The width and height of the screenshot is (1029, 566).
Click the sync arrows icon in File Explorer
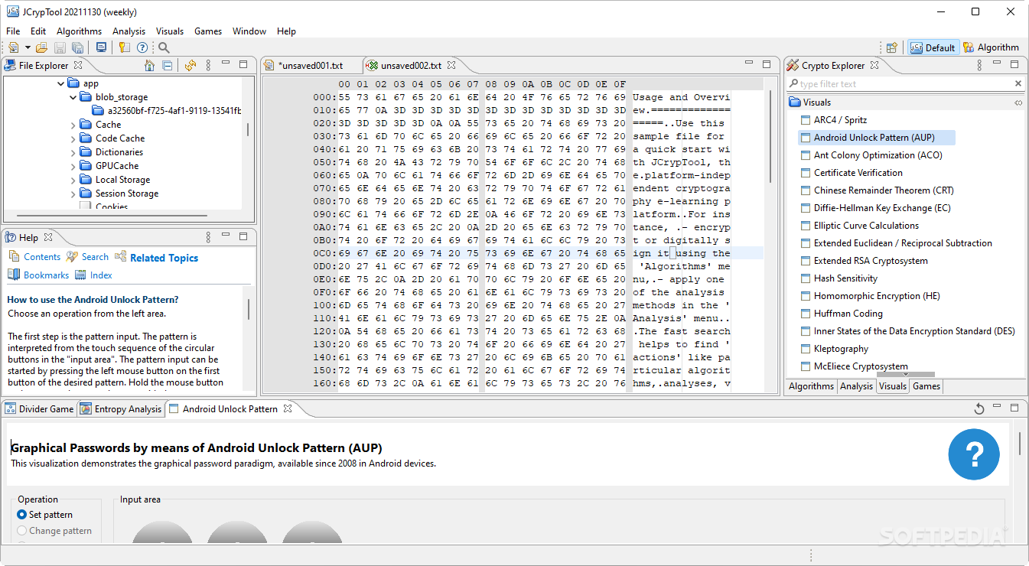[x=190, y=66]
